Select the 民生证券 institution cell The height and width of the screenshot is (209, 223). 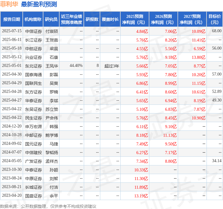tap(34, 118)
